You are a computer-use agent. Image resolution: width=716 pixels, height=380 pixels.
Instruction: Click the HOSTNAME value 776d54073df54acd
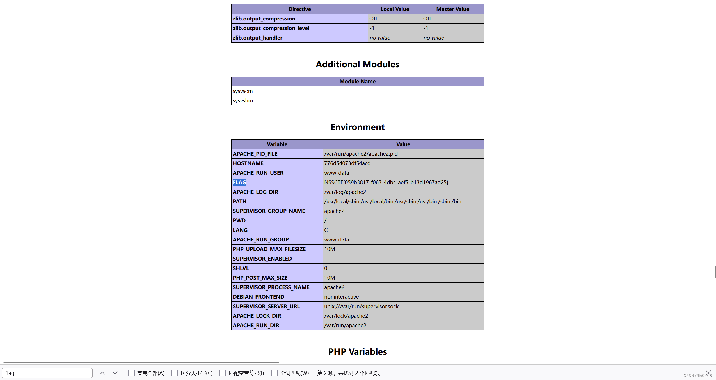click(347, 163)
